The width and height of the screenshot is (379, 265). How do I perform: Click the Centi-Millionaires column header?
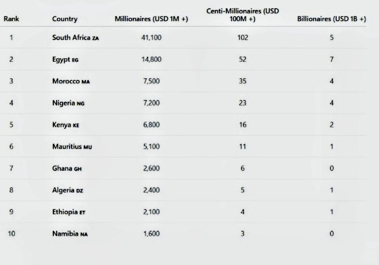click(242, 15)
